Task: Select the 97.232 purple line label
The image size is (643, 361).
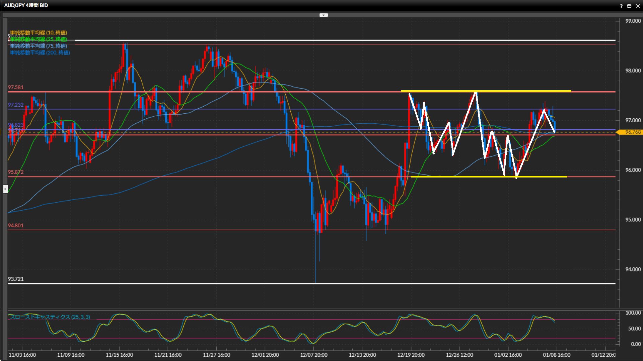Action: coord(16,105)
